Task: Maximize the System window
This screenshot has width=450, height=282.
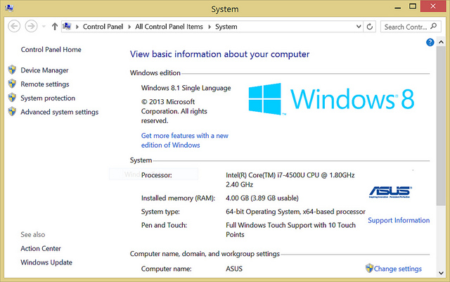Action: pyautogui.click(x=413, y=6)
